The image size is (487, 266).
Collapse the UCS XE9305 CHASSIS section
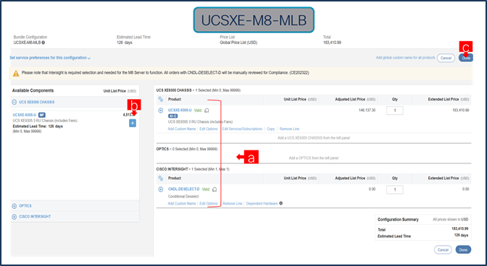(14, 102)
